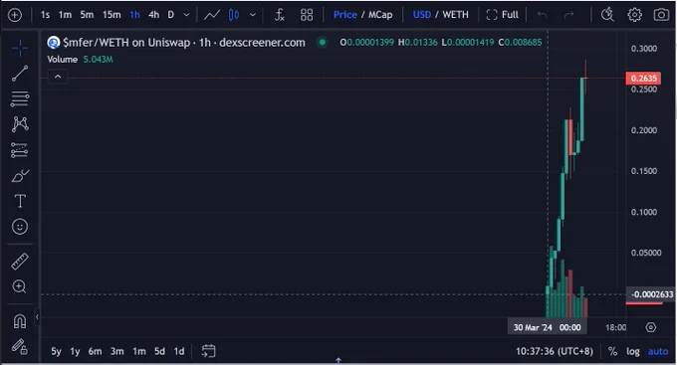Expand the more time intervals dropdown
Viewport: 677px width, 365px height.
[186, 15]
